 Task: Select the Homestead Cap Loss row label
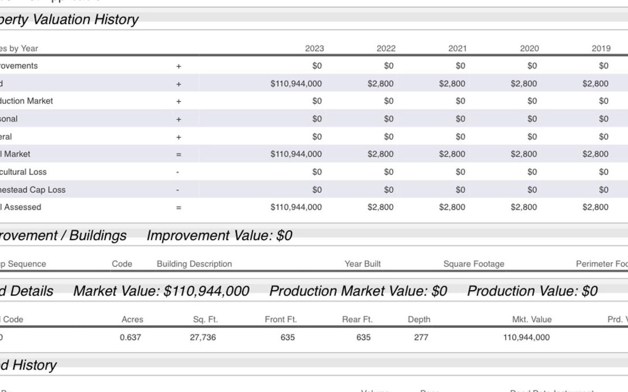(33, 190)
